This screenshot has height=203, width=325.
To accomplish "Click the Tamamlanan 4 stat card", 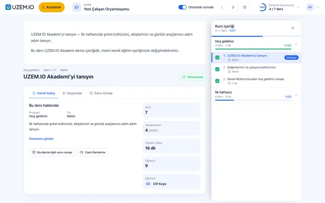I will 172,128.
